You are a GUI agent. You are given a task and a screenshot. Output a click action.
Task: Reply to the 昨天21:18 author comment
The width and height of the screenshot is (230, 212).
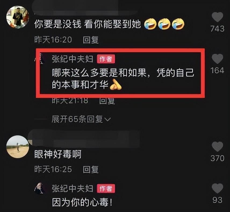107,101
